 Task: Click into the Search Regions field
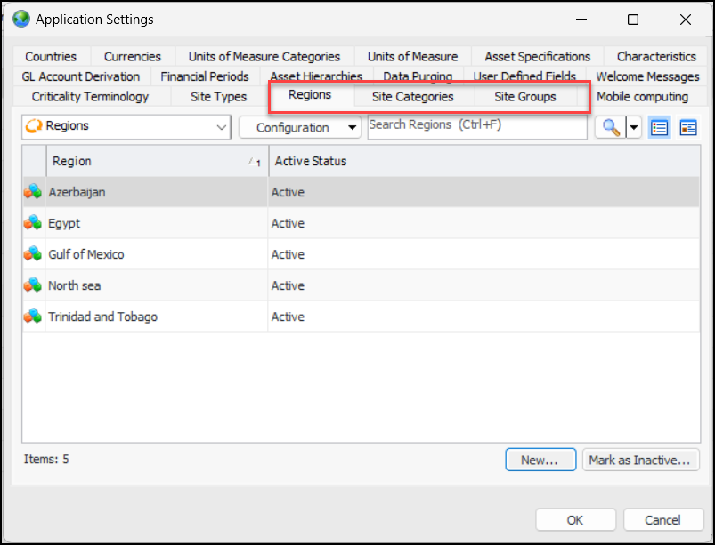click(476, 126)
